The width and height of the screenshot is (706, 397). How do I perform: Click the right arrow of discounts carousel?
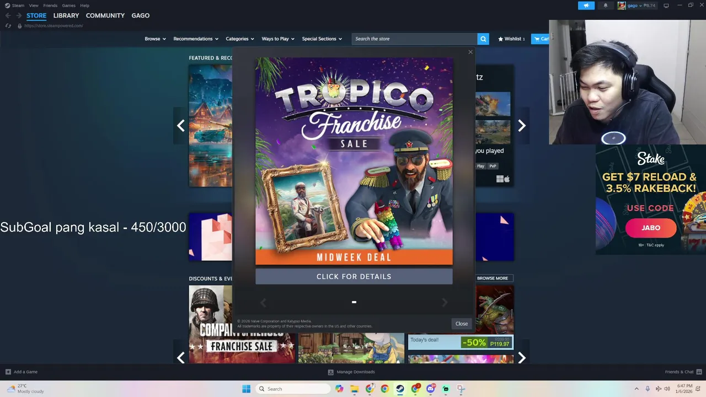[522, 357]
